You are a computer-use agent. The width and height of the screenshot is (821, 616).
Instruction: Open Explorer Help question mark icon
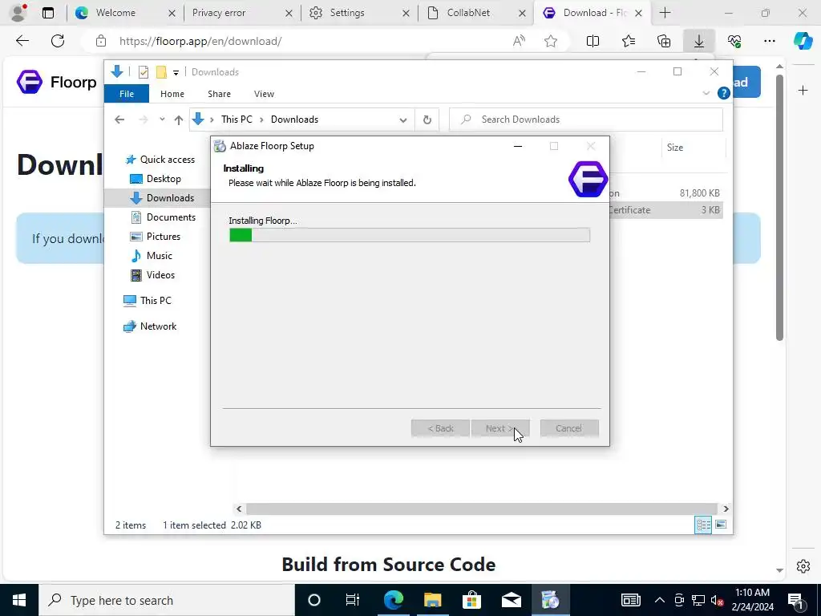coord(724,93)
